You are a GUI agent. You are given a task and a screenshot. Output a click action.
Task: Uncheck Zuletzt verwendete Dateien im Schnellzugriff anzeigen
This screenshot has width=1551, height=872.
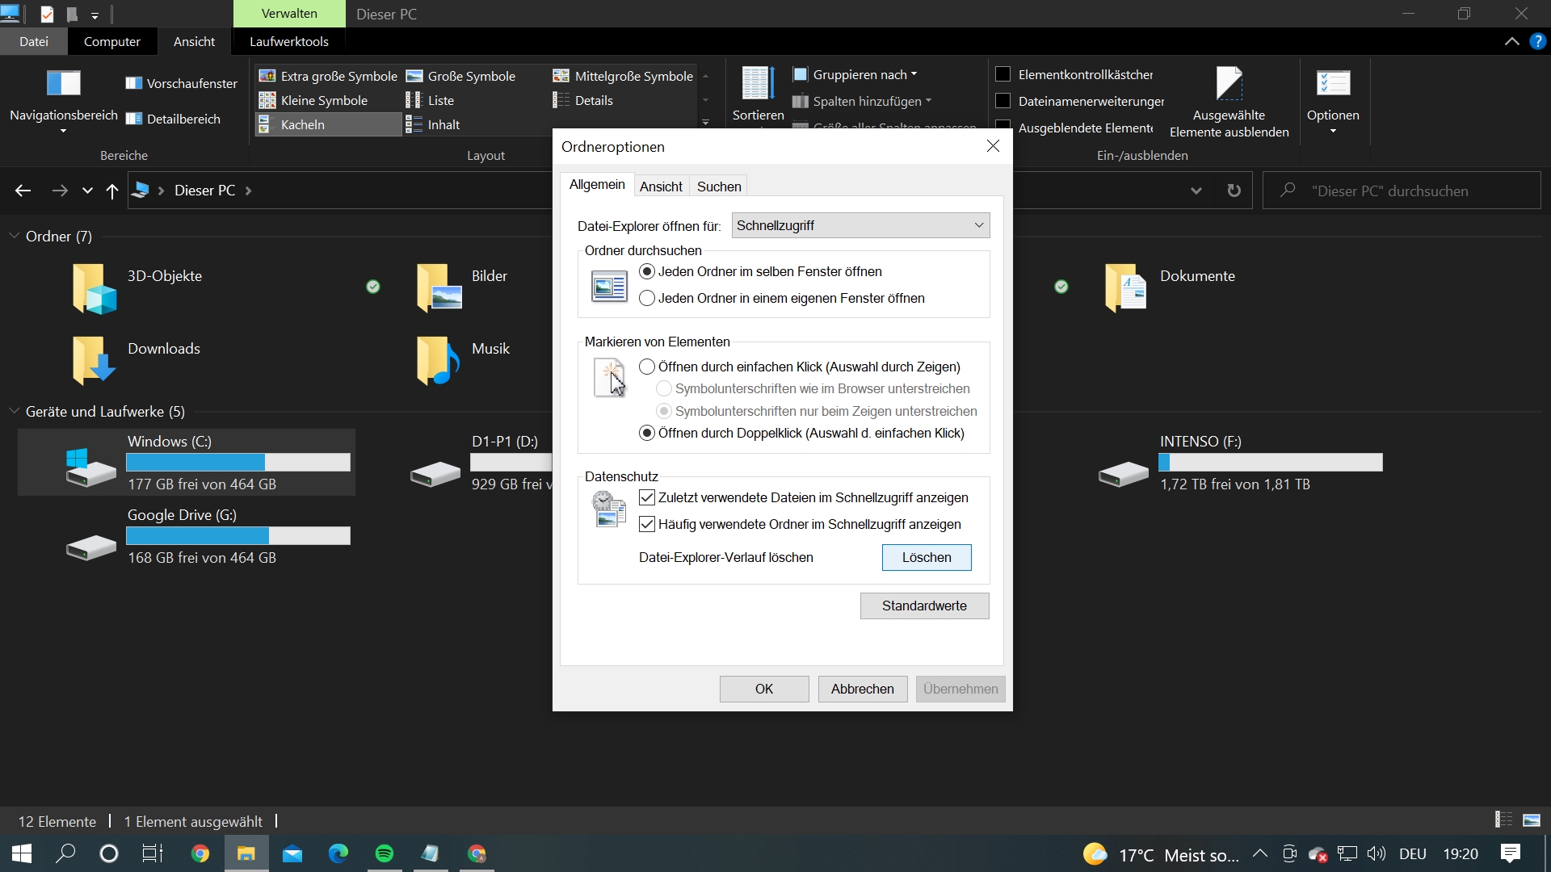tap(647, 497)
